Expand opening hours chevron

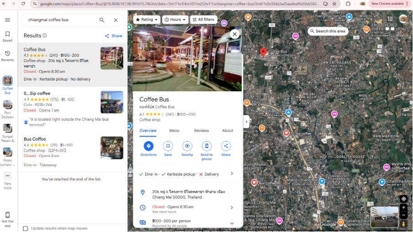tap(232, 207)
